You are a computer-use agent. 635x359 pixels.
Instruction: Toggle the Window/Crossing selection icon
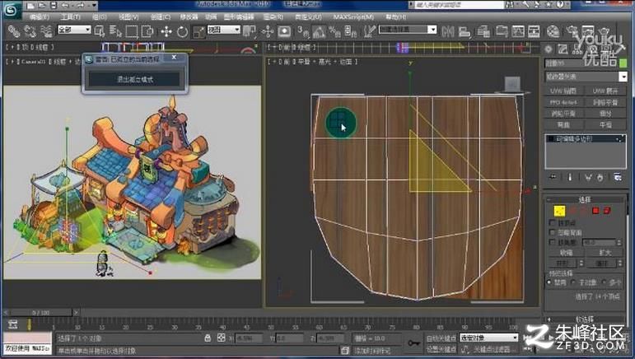tap(147, 31)
